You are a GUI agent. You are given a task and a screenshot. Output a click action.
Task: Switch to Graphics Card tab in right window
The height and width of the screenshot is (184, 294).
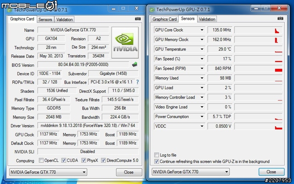[164, 19]
